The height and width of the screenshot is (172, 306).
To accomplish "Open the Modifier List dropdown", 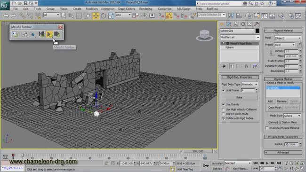I will click(240, 37).
